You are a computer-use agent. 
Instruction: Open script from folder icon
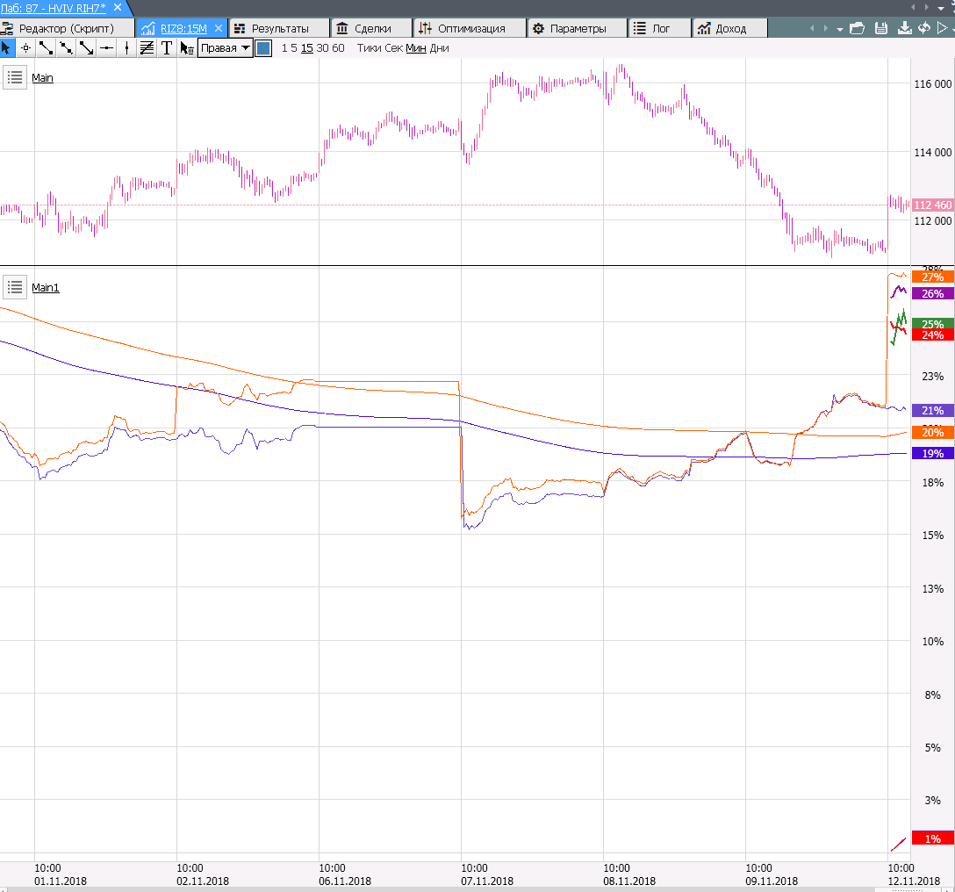coord(857,28)
